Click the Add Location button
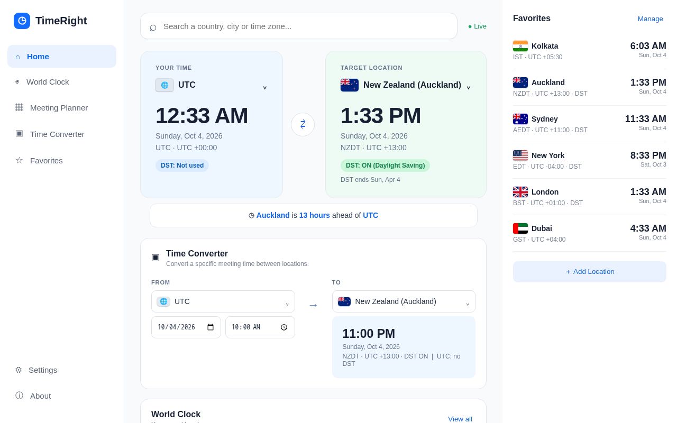677x423 pixels. (590, 272)
